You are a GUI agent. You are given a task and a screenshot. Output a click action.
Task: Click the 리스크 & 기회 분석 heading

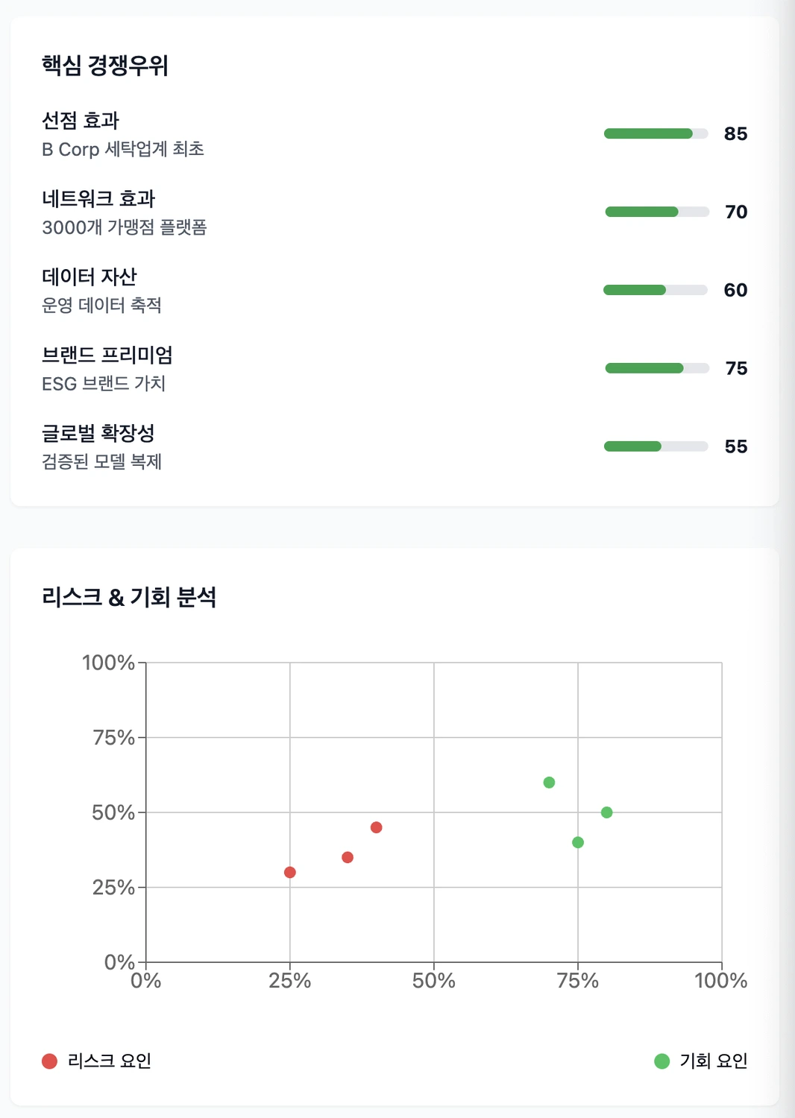[x=129, y=597]
